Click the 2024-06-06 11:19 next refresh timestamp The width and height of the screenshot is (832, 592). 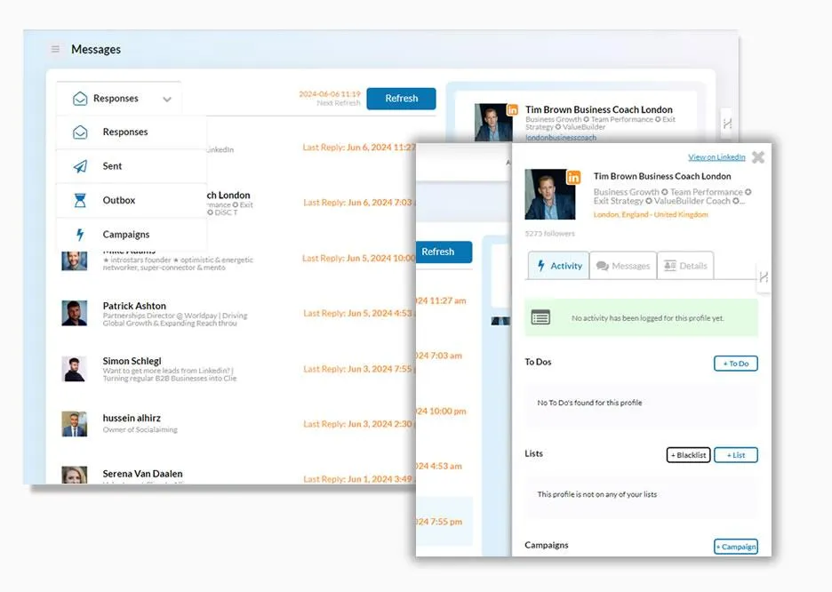(x=330, y=94)
